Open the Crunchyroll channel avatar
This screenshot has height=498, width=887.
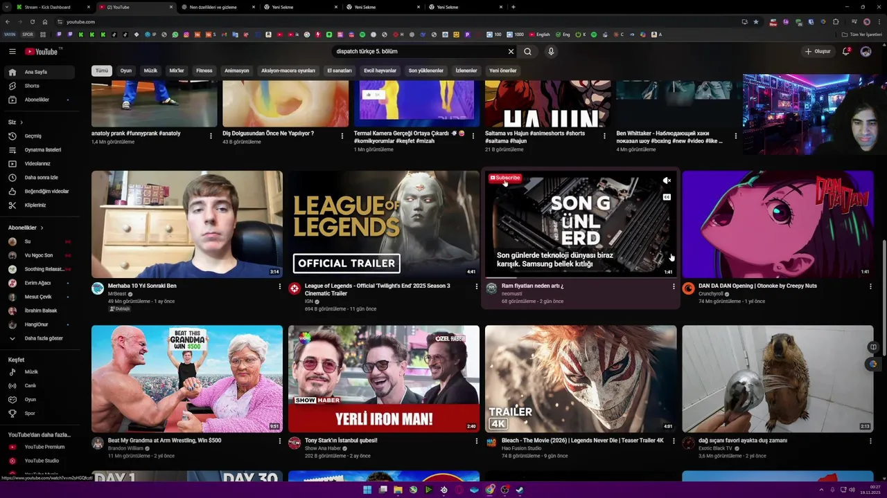(x=688, y=288)
